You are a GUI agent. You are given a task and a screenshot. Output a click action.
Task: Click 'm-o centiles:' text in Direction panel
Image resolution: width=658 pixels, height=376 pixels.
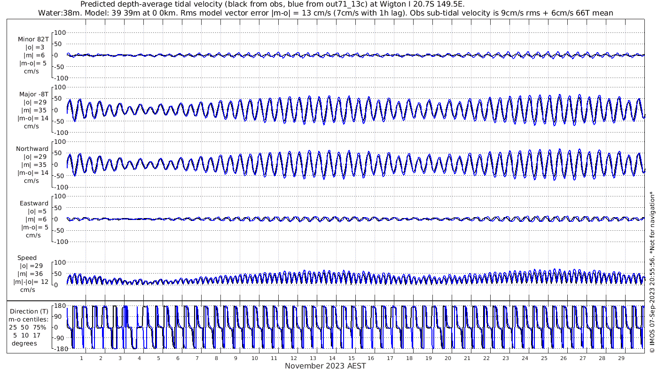[x=28, y=320]
